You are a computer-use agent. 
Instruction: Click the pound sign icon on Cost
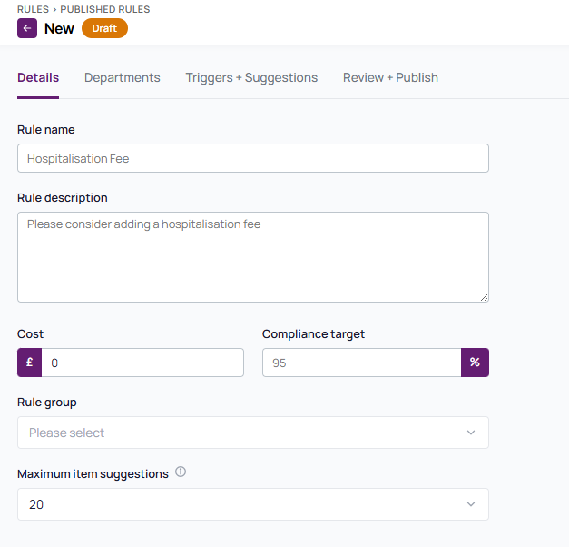coord(30,363)
